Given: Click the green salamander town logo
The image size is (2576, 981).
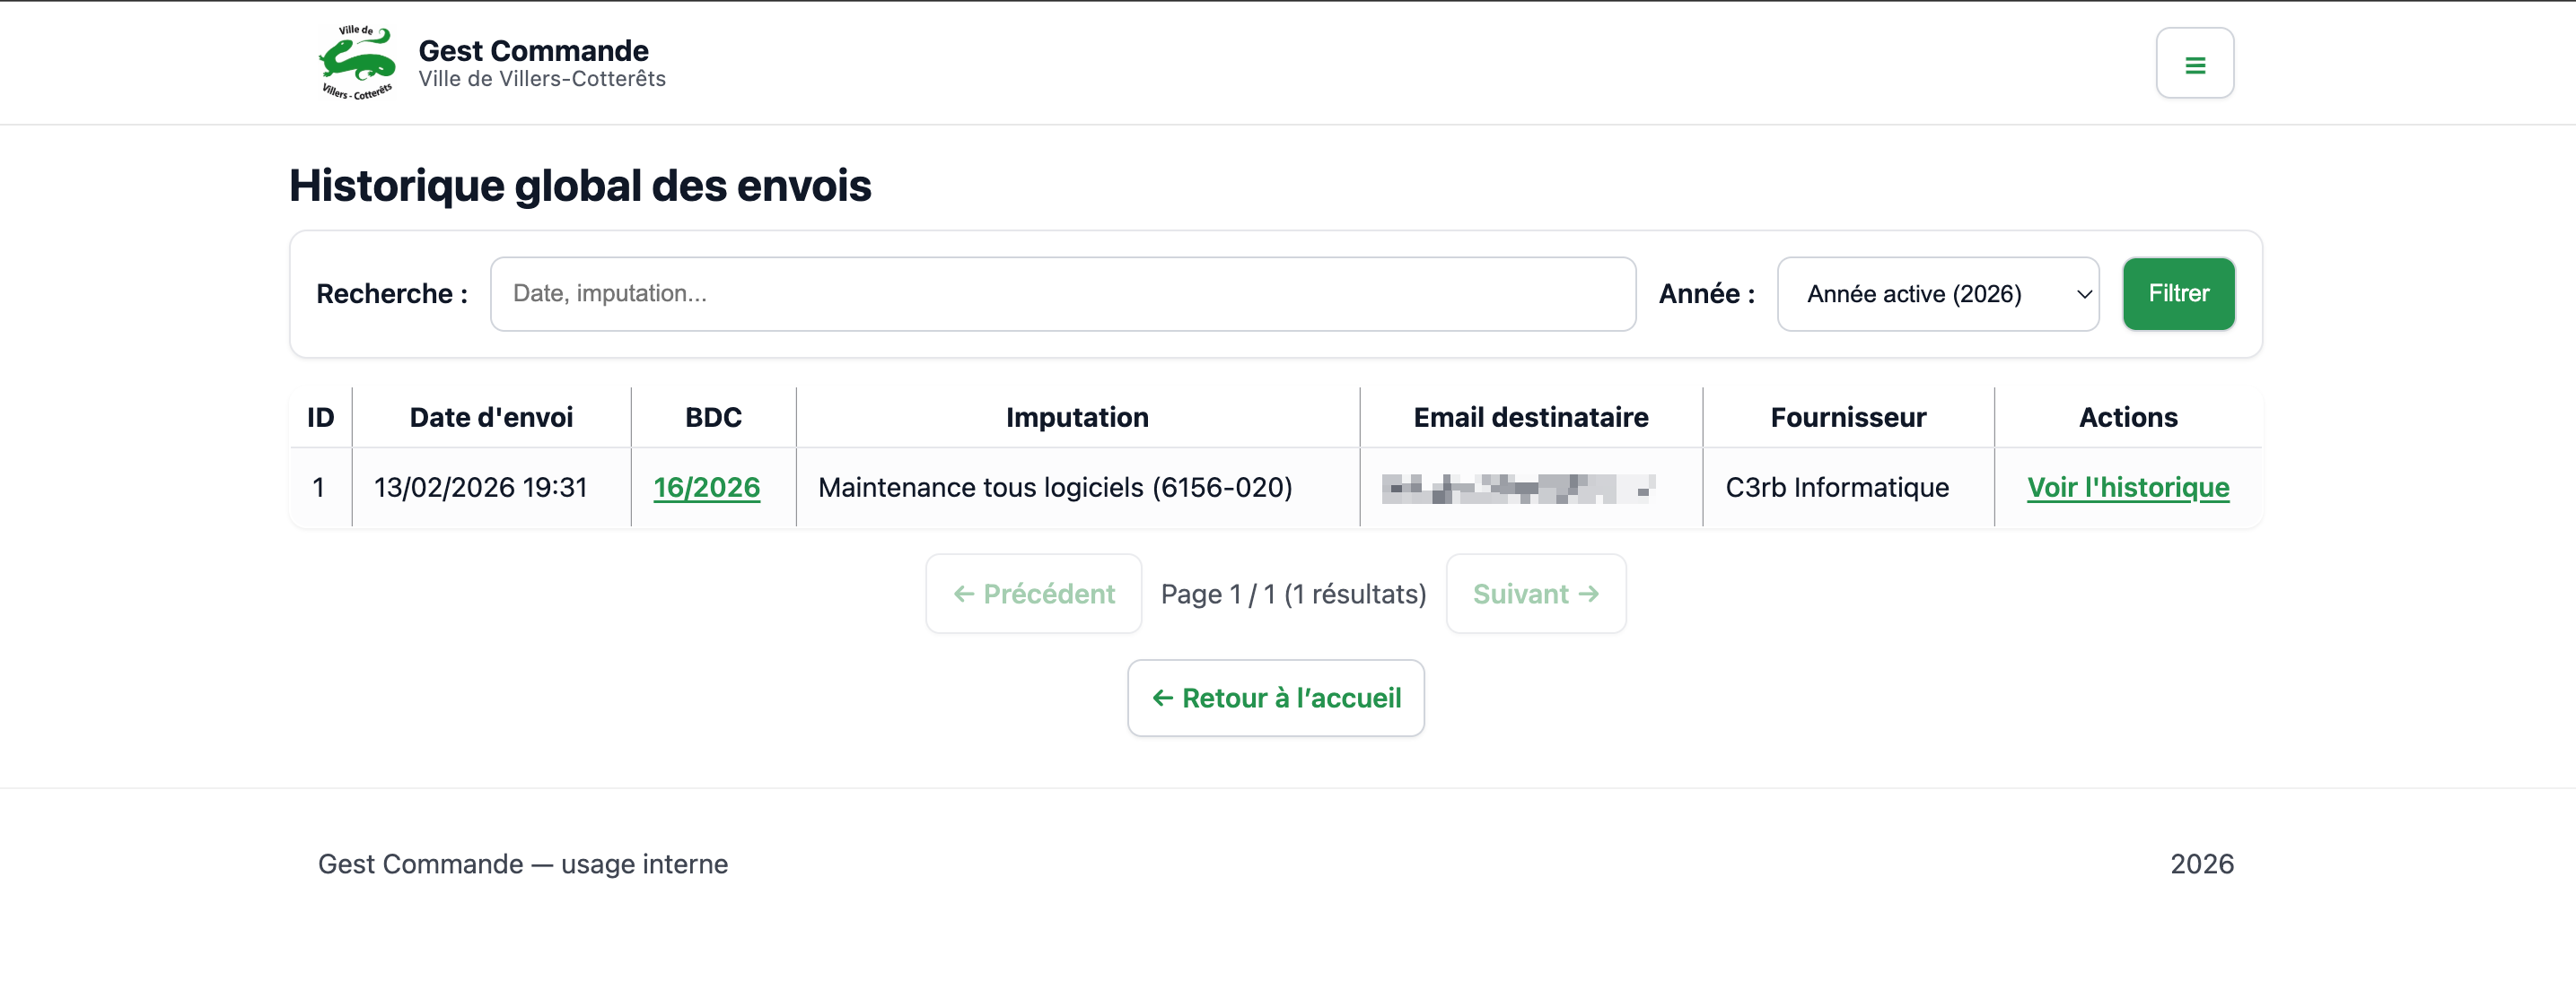Looking at the screenshot, I should [x=357, y=63].
